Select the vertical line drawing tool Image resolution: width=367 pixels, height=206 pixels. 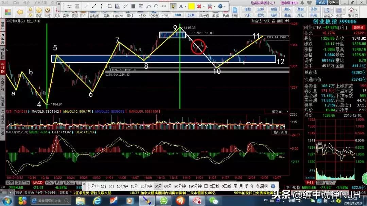tap(102, 6)
